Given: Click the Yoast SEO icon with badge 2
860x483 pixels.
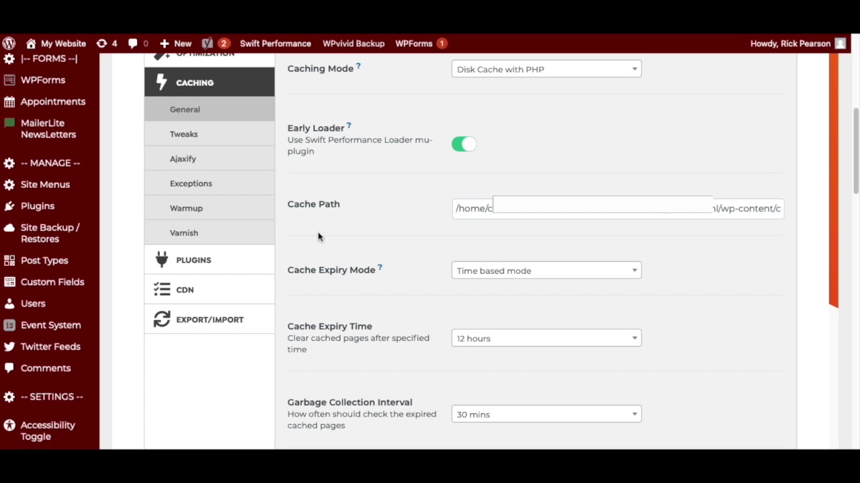Looking at the screenshot, I should pyautogui.click(x=216, y=44).
